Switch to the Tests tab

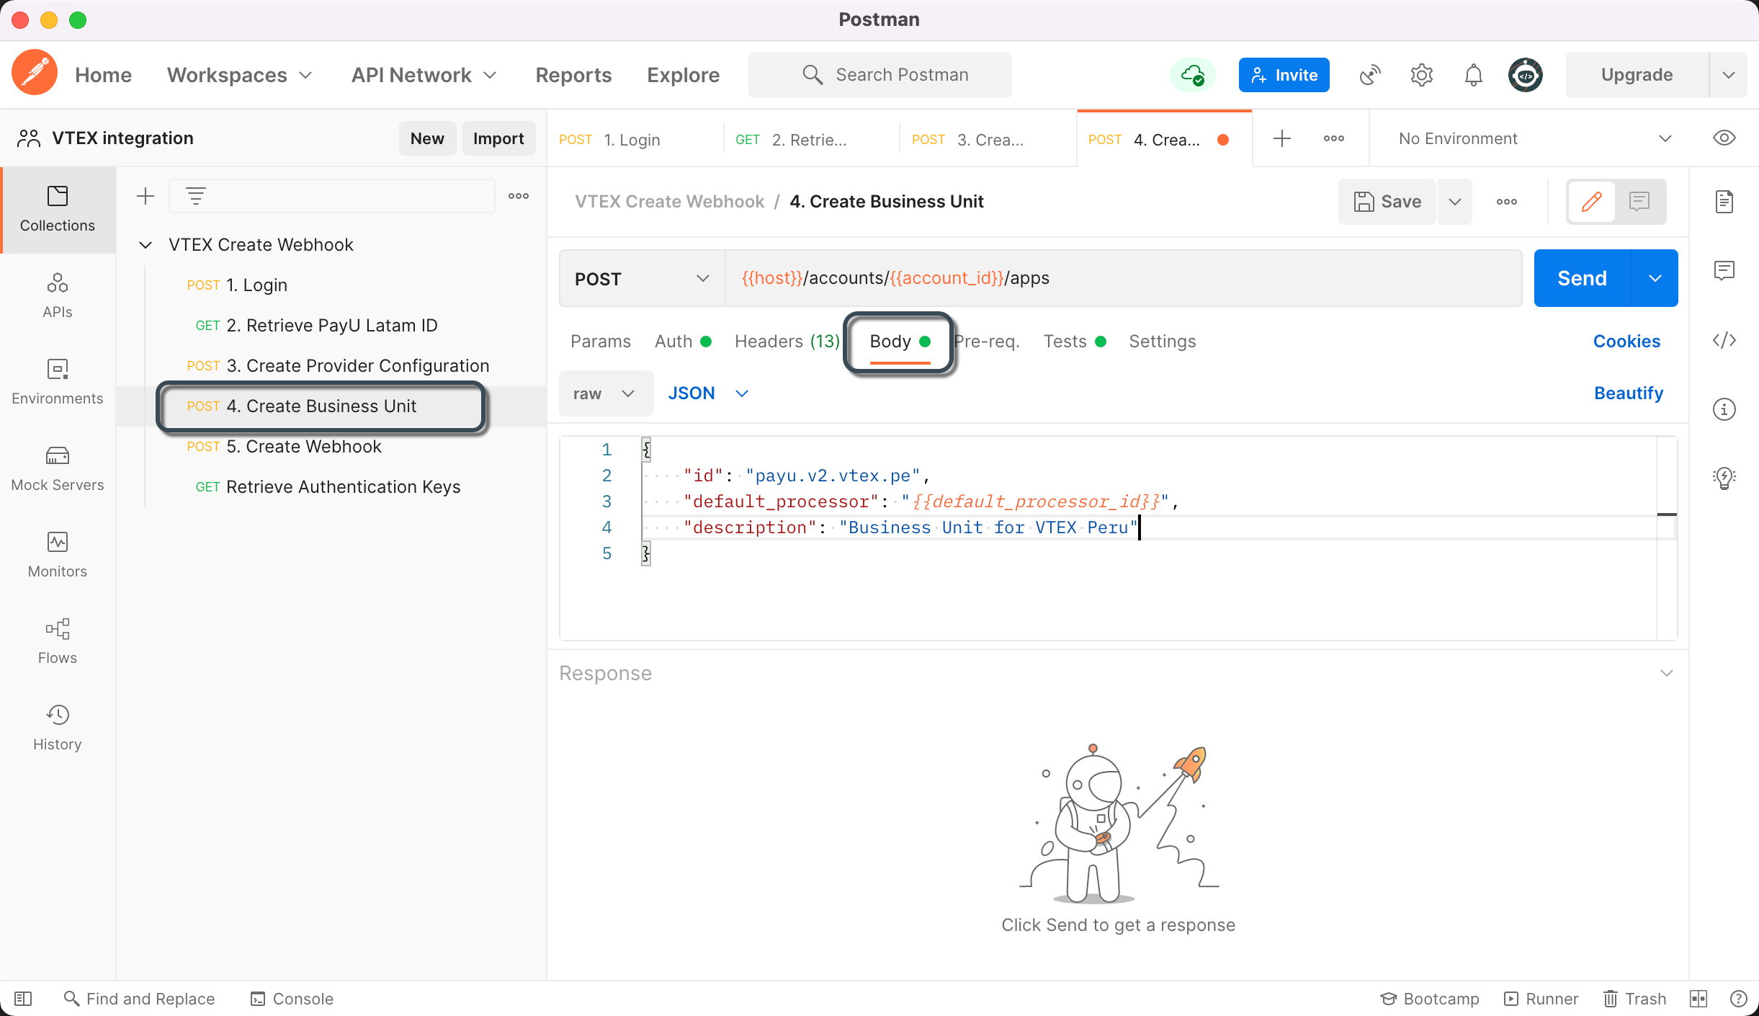[x=1075, y=342]
